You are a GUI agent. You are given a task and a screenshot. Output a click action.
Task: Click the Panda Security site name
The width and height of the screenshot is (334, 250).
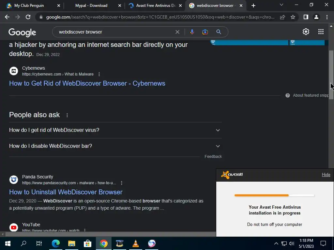click(38, 177)
